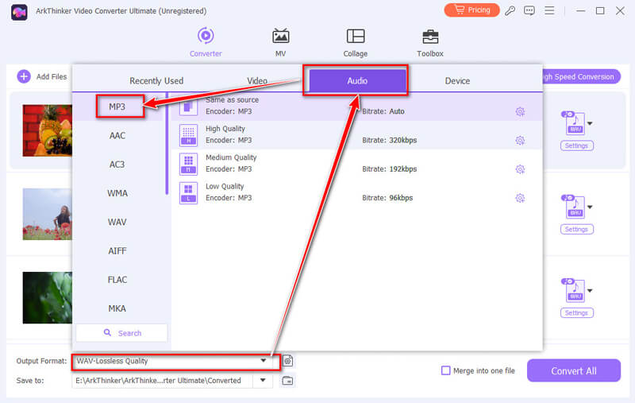
Task: Select FLAC in the format list
Action: click(x=117, y=279)
